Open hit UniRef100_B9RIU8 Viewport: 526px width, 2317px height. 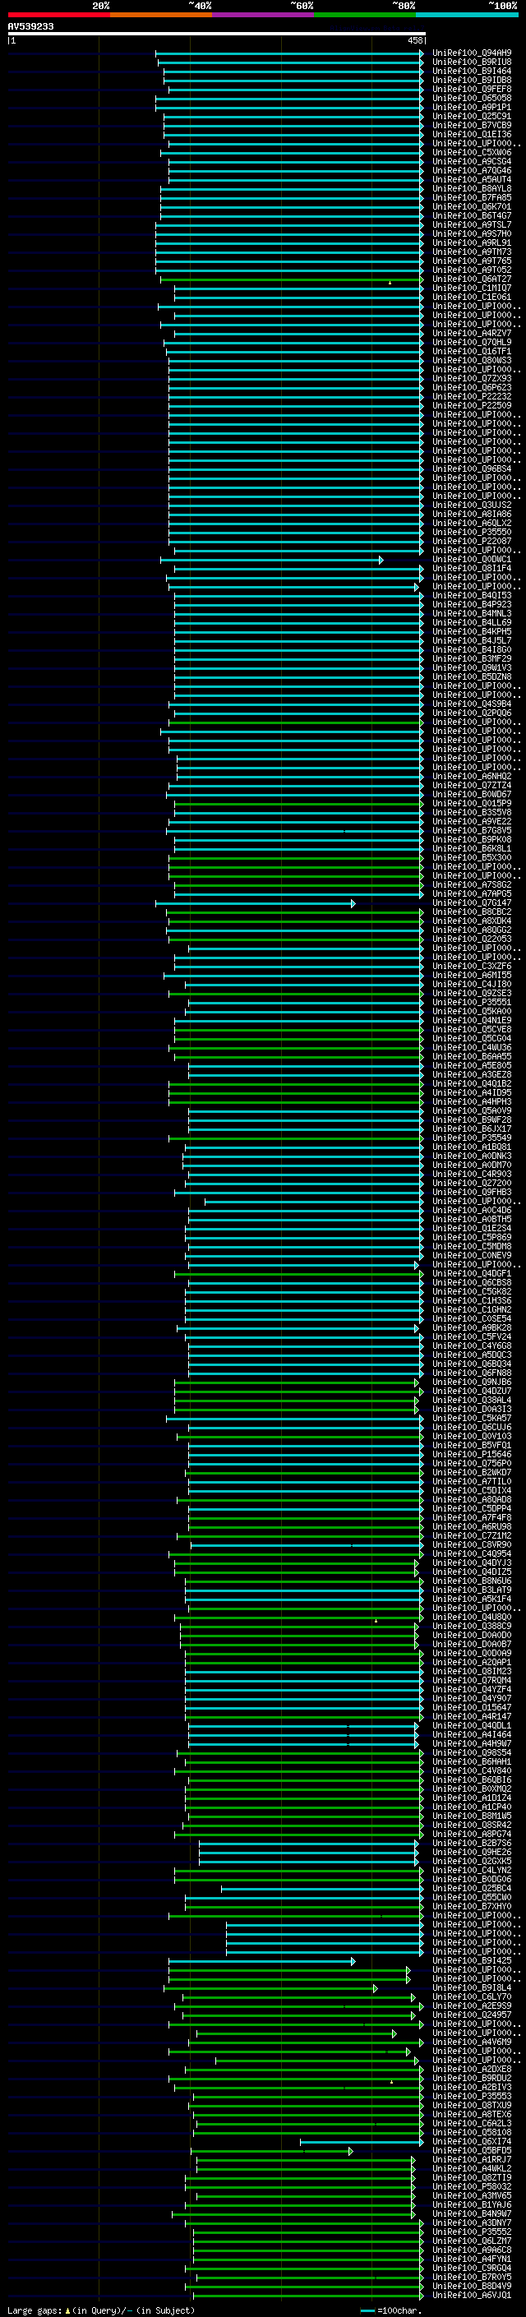472,62
